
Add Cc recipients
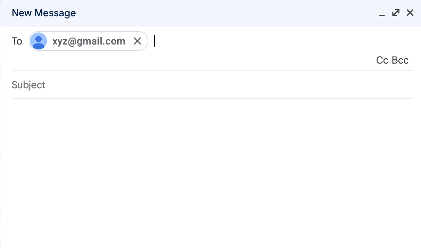point(382,60)
